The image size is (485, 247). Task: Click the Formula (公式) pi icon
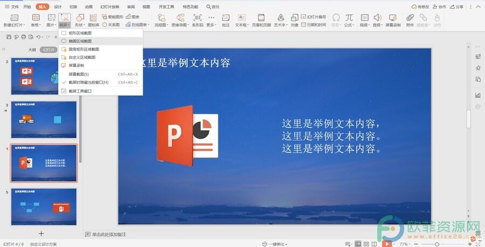point(349,18)
